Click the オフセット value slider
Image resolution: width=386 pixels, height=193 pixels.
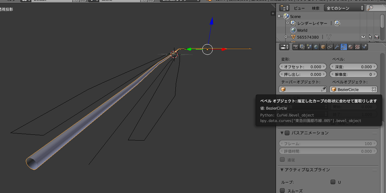303,67
